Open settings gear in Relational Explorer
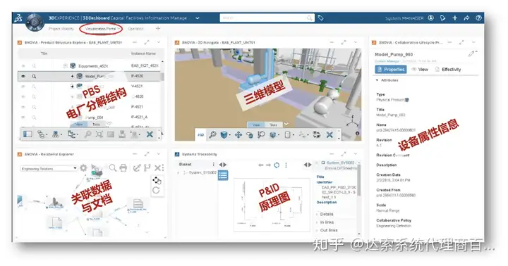This screenshot has height=266, width=508. coord(83,167)
